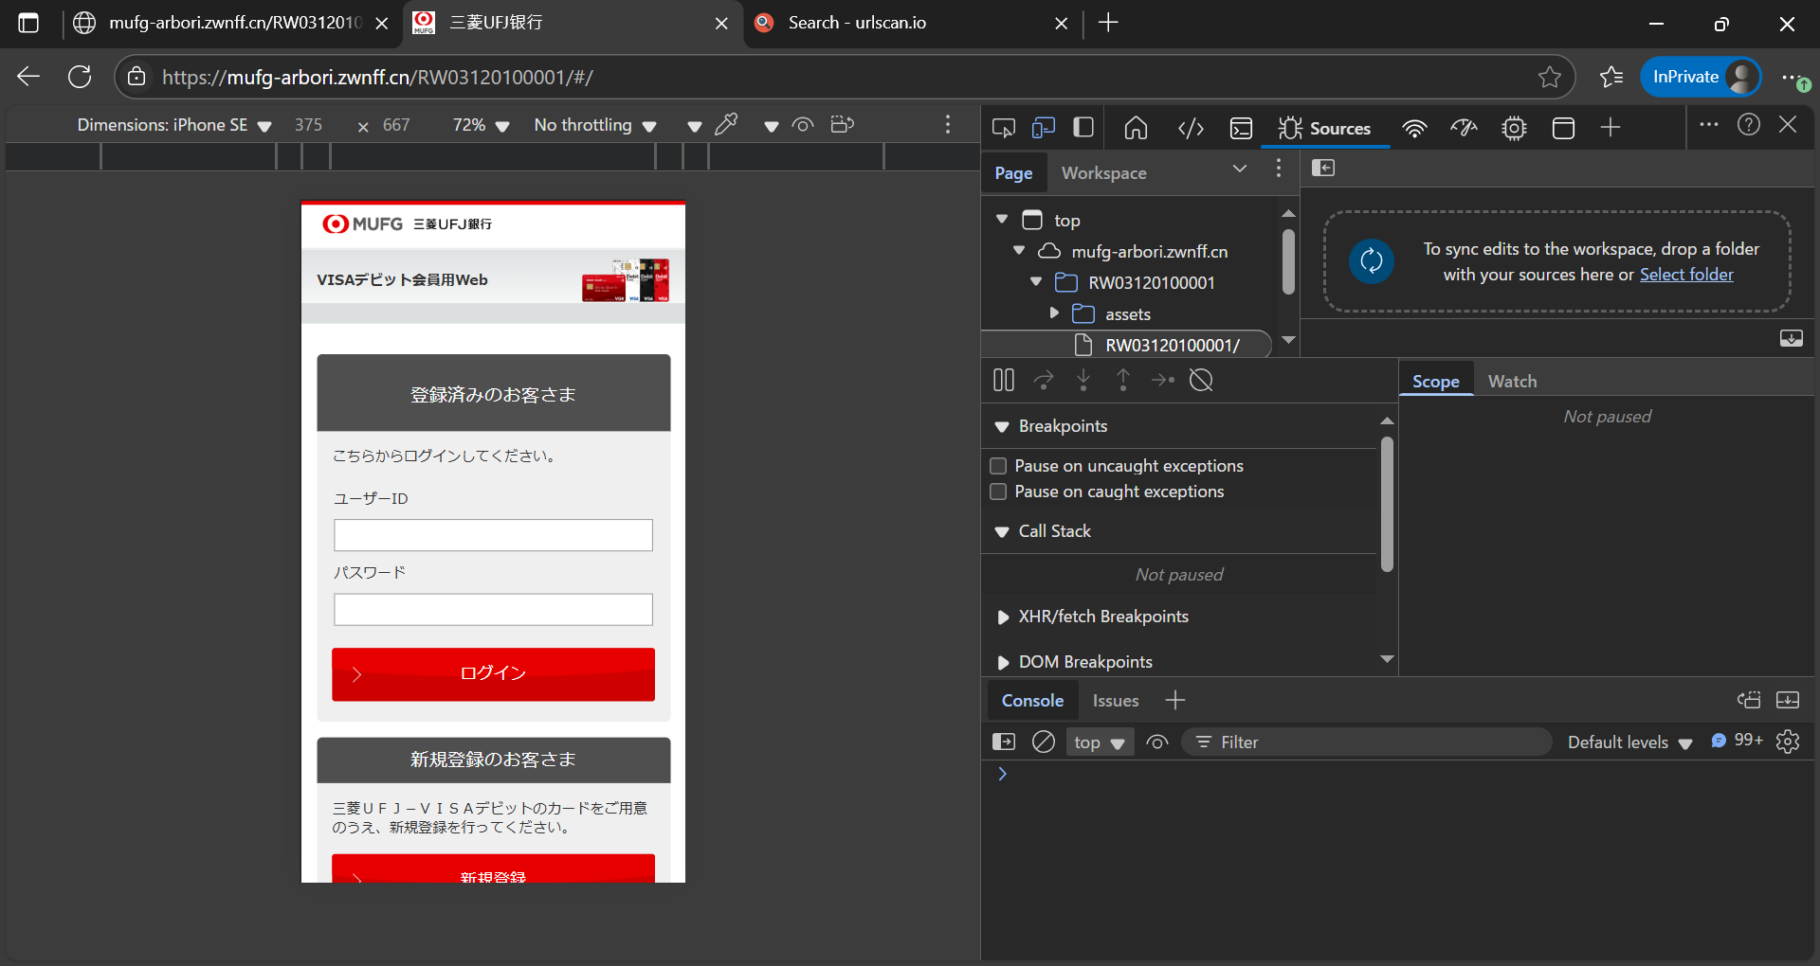This screenshot has height=966, width=1820.
Task: Create live expression eye icon
Action: point(1157,742)
